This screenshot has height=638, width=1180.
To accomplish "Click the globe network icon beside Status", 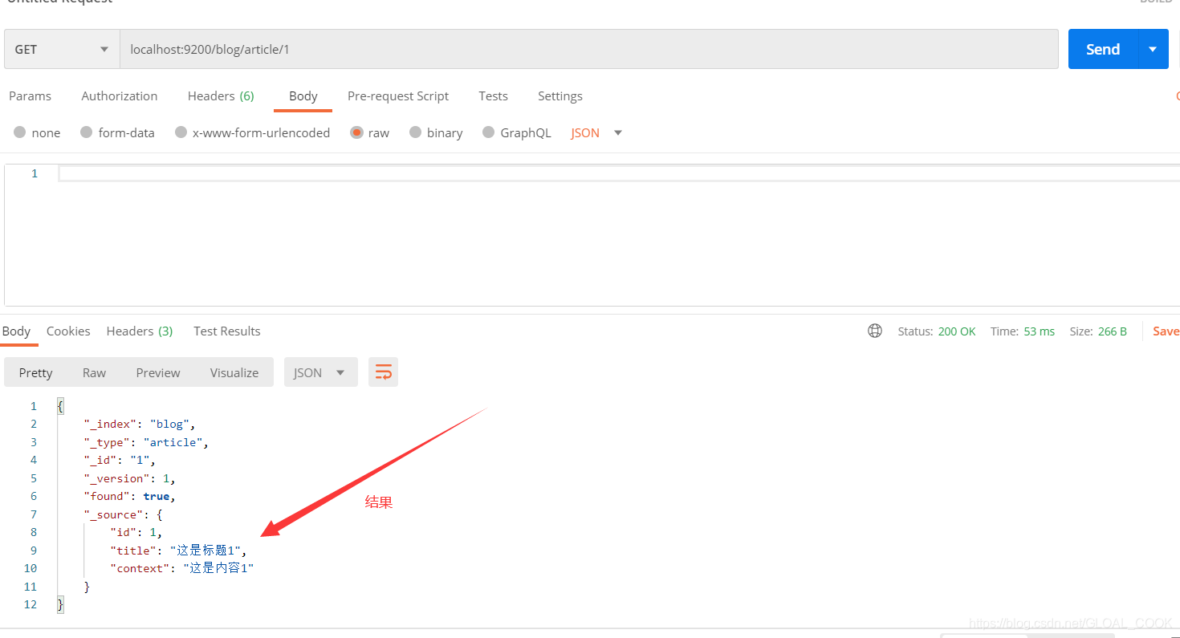I will (875, 331).
